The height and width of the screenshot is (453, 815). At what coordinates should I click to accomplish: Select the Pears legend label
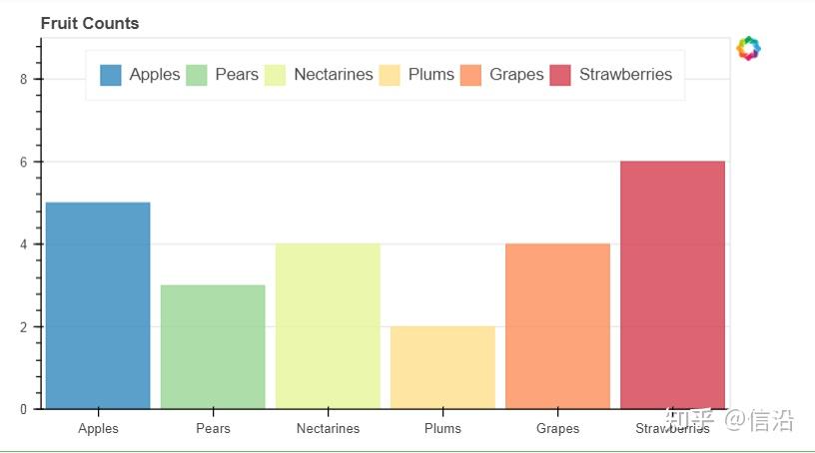point(237,75)
